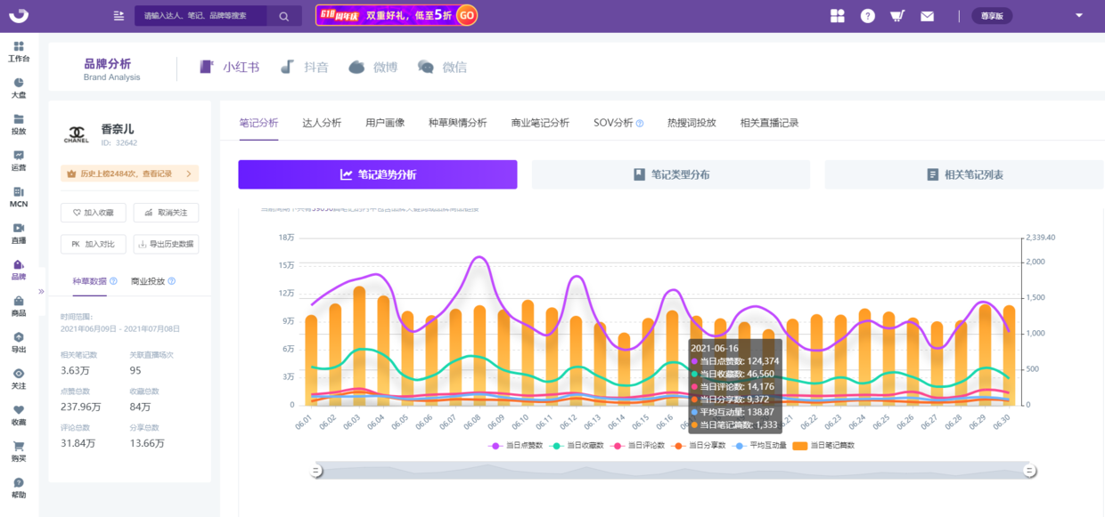Screen dimensions: 1105x517
Task: Open the MCN sidebar section
Action: tap(19, 197)
